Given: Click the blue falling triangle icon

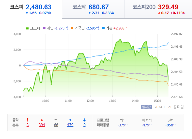Looking at the screenshot, I should [70, 120].
